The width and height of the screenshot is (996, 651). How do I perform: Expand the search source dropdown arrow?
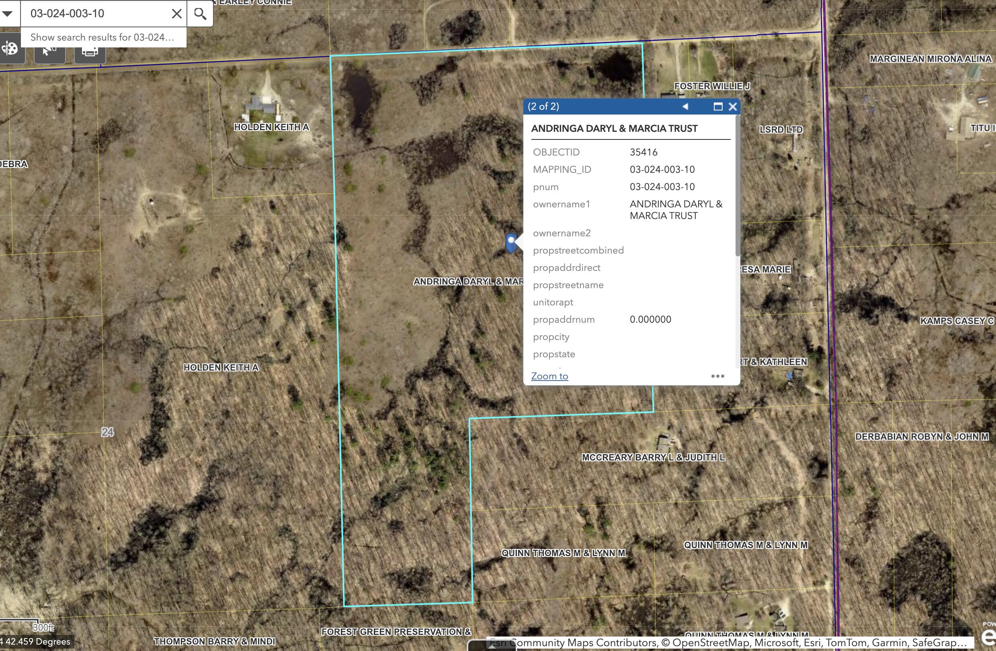8,13
